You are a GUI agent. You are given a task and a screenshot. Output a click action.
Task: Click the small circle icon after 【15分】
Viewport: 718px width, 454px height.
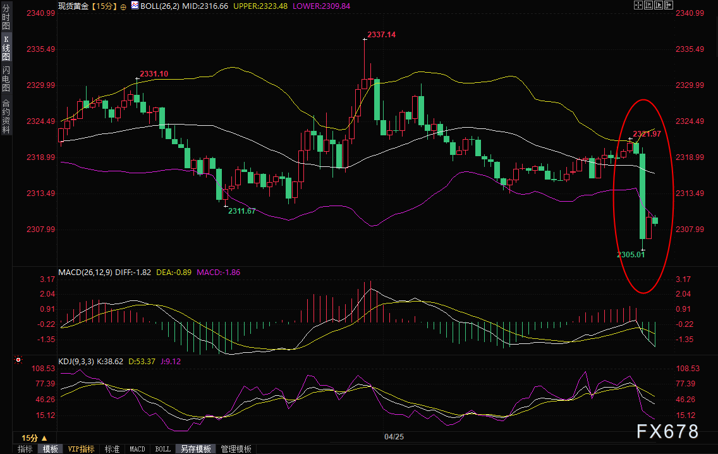tap(123, 6)
